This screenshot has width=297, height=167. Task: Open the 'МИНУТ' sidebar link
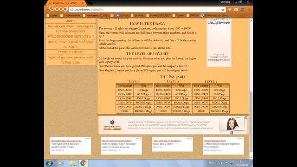(71, 21)
